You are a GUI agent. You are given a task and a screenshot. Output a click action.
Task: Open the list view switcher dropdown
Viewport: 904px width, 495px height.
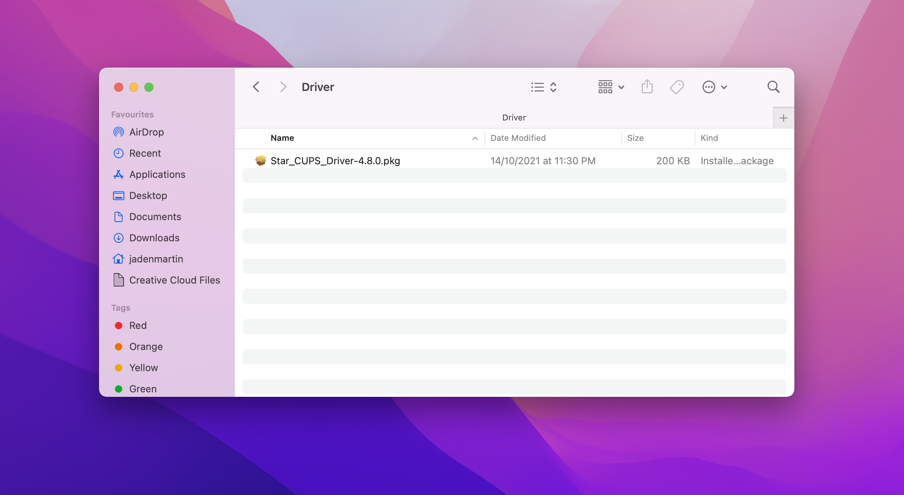[x=543, y=87]
